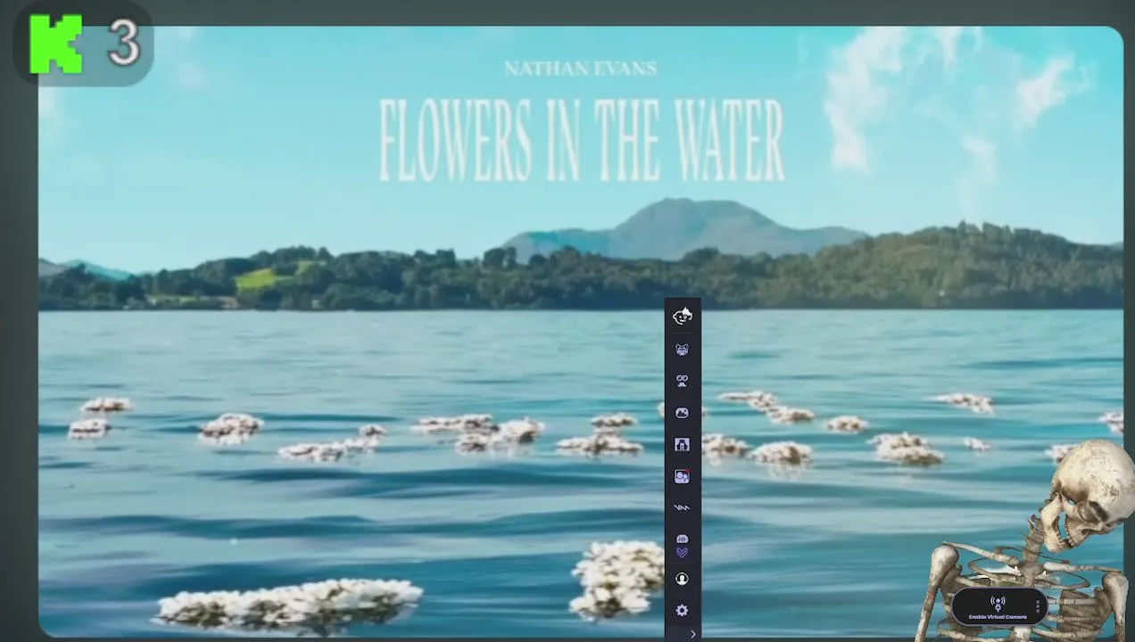Click the avatar face logo icon in sidebar
The height and width of the screenshot is (642, 1135).
point(683,316)
